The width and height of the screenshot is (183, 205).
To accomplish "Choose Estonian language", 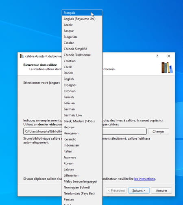I will [x=82, y=91].
